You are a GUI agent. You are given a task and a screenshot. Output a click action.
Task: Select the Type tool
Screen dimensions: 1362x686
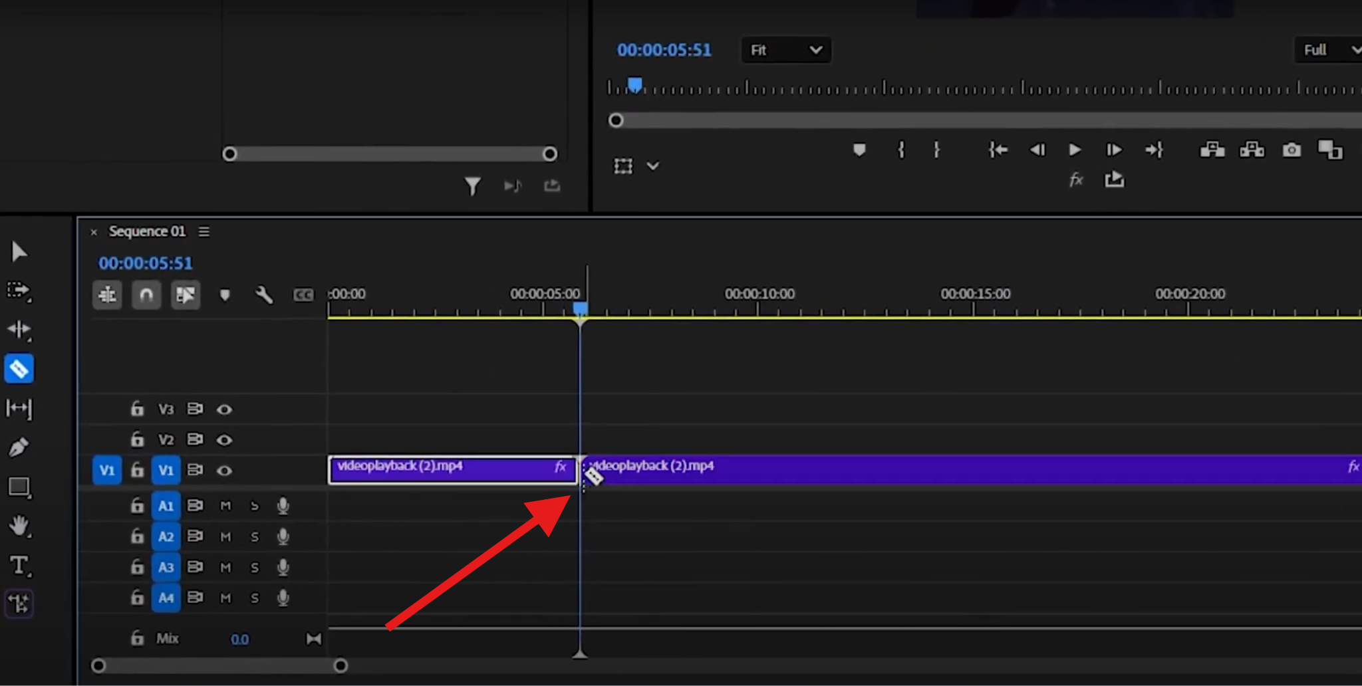click(19, 566)
